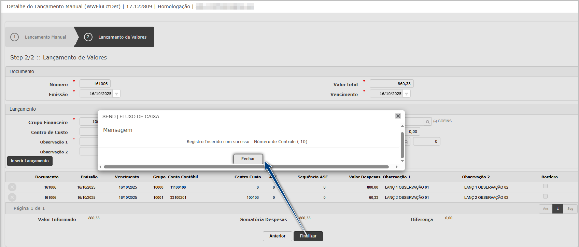The width and height of the screenshot is (579, 247).
Task: Close the Mensagem dialog with X icon
Action: (x=398, y=116)
